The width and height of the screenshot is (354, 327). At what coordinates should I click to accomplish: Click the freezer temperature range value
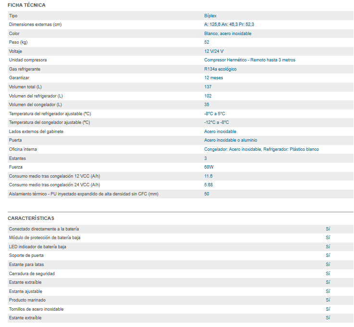click(216, 122)
